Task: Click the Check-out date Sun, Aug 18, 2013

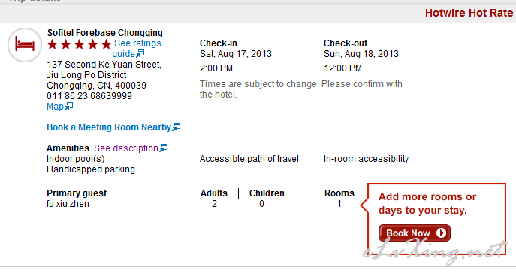Action: [x=361, y=54]
